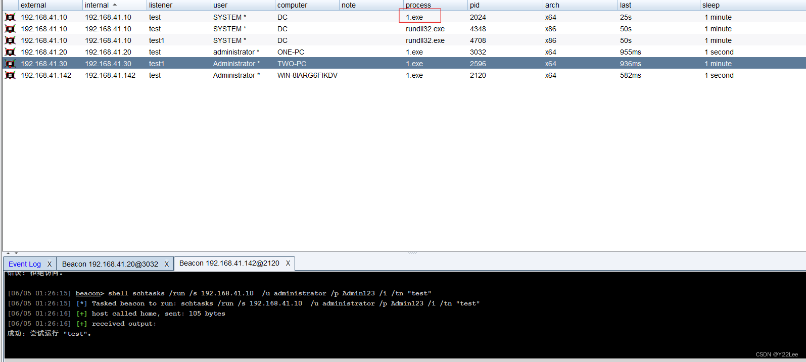Click external IP 192.168.41.20 cell
The width and height of the screenshot is (806, 362).
tap(44, 52)
